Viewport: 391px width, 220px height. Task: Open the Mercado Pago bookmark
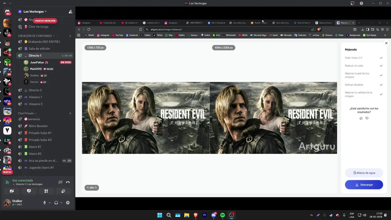258,35
